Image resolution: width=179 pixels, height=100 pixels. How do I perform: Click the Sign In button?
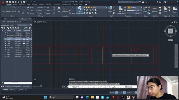145,2
